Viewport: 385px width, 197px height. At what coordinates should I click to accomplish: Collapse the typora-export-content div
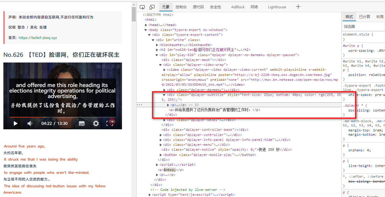[x=150, y=35]
